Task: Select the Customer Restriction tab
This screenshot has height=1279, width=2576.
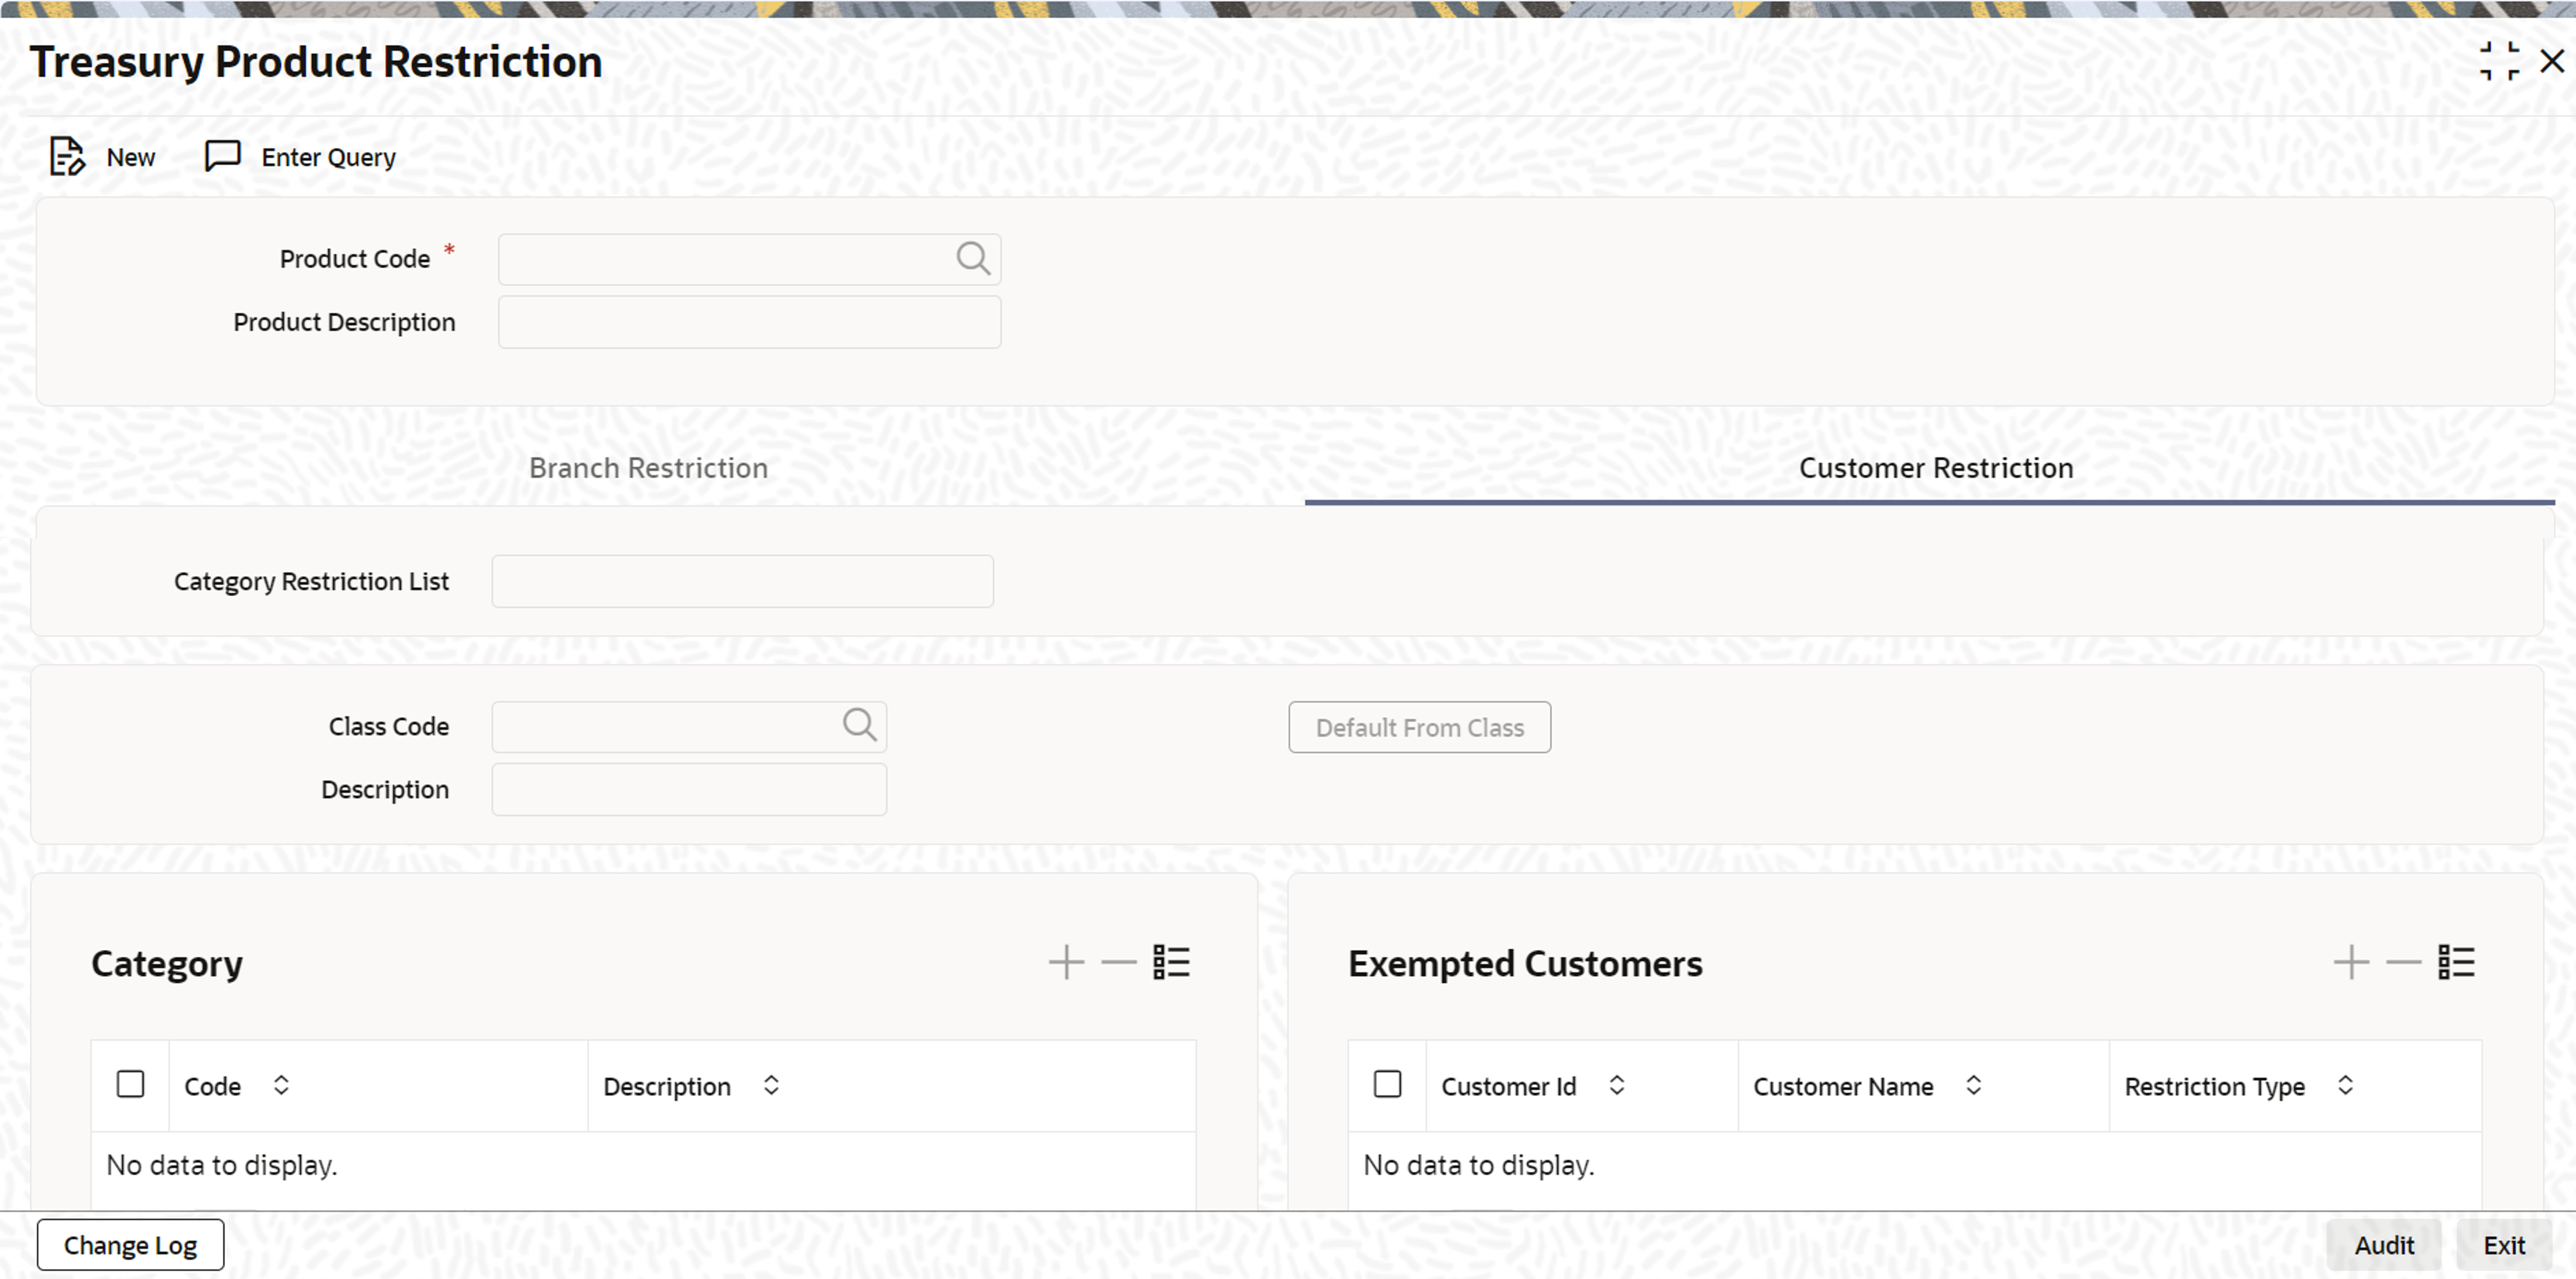Action: pos(1935,468)
